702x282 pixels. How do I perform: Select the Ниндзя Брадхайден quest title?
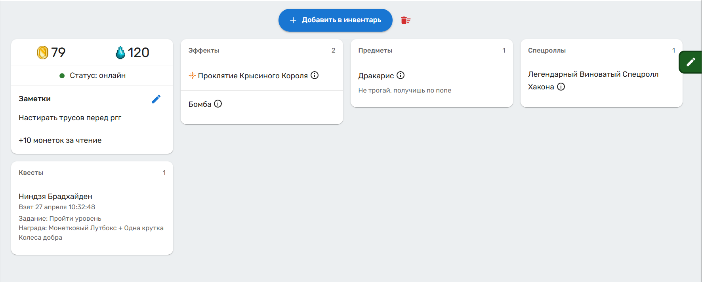click(55, 196)
